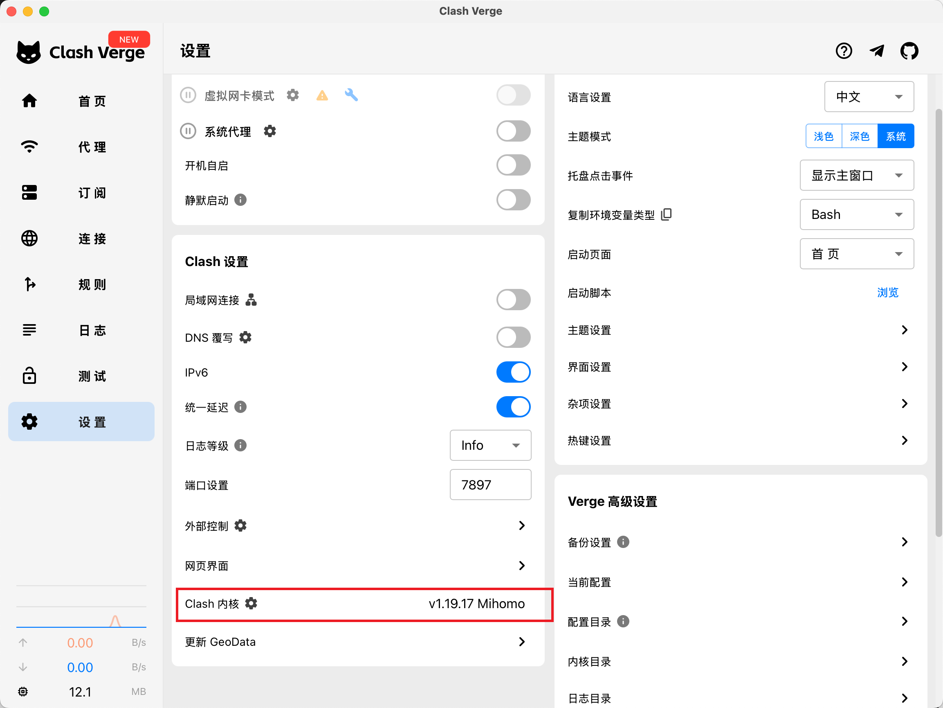Open the GitHub icon in header
943x708 pixels.
[x=909, y=51]
